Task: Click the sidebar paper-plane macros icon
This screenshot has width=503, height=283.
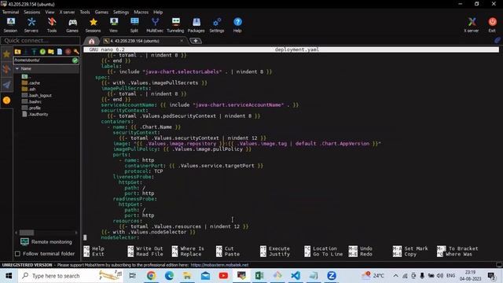Action: tap(6, 85)
